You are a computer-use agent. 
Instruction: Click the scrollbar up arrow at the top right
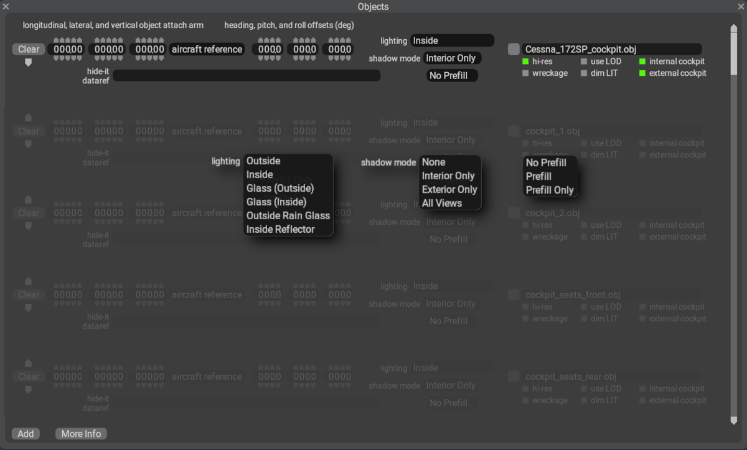pos(733,28)
